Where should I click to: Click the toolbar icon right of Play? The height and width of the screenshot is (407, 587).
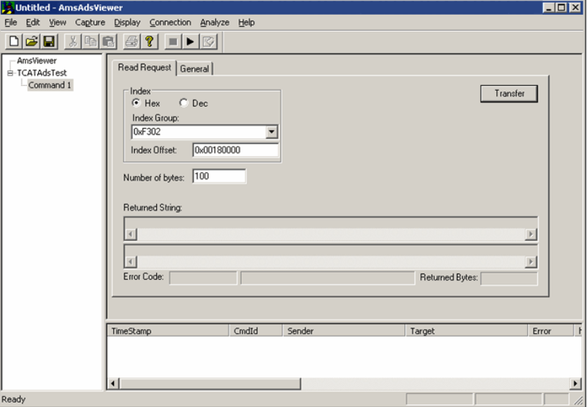208,41
